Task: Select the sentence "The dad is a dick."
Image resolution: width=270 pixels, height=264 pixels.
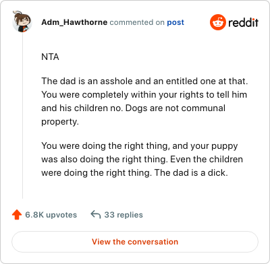Action: pyautogui.click(x=191, y=172)
